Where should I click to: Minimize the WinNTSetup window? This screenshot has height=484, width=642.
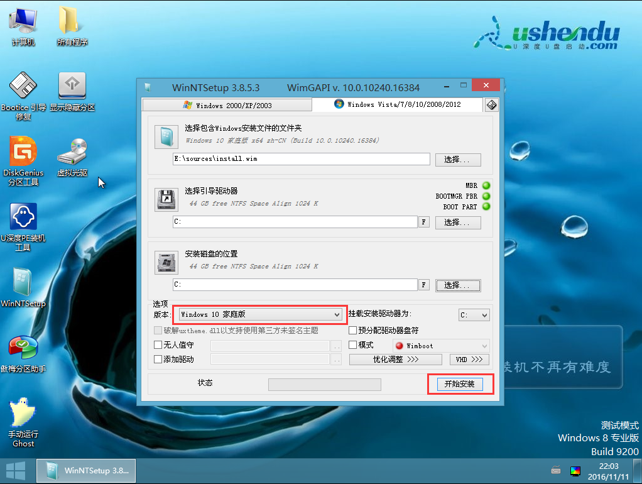pos(447,86)
